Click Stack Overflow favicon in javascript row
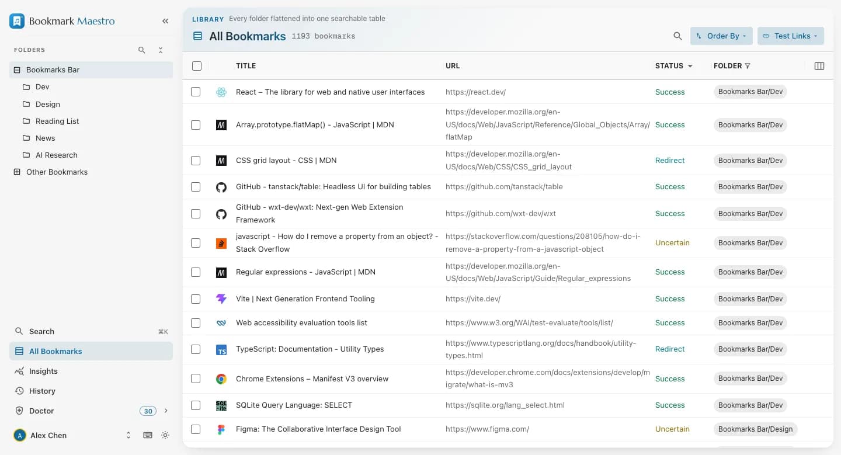Screen dimensions: 841x455 pos(221,243)
